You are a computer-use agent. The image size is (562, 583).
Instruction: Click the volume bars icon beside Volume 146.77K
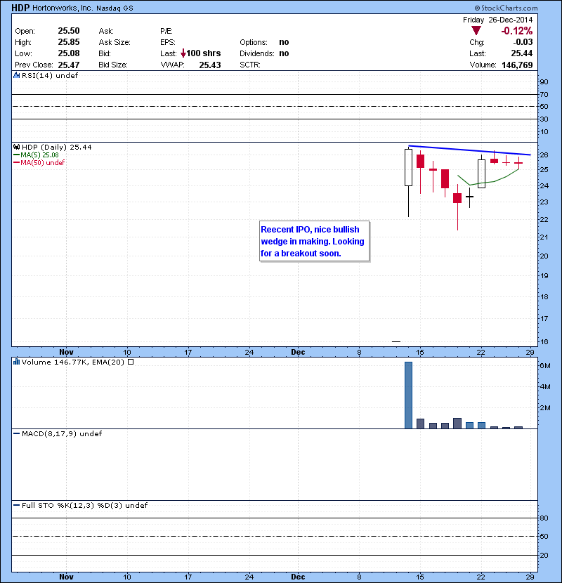coord(16,362)
